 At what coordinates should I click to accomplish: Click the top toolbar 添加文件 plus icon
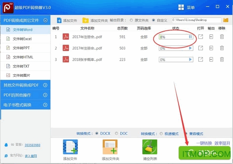(x=59, y=20)
